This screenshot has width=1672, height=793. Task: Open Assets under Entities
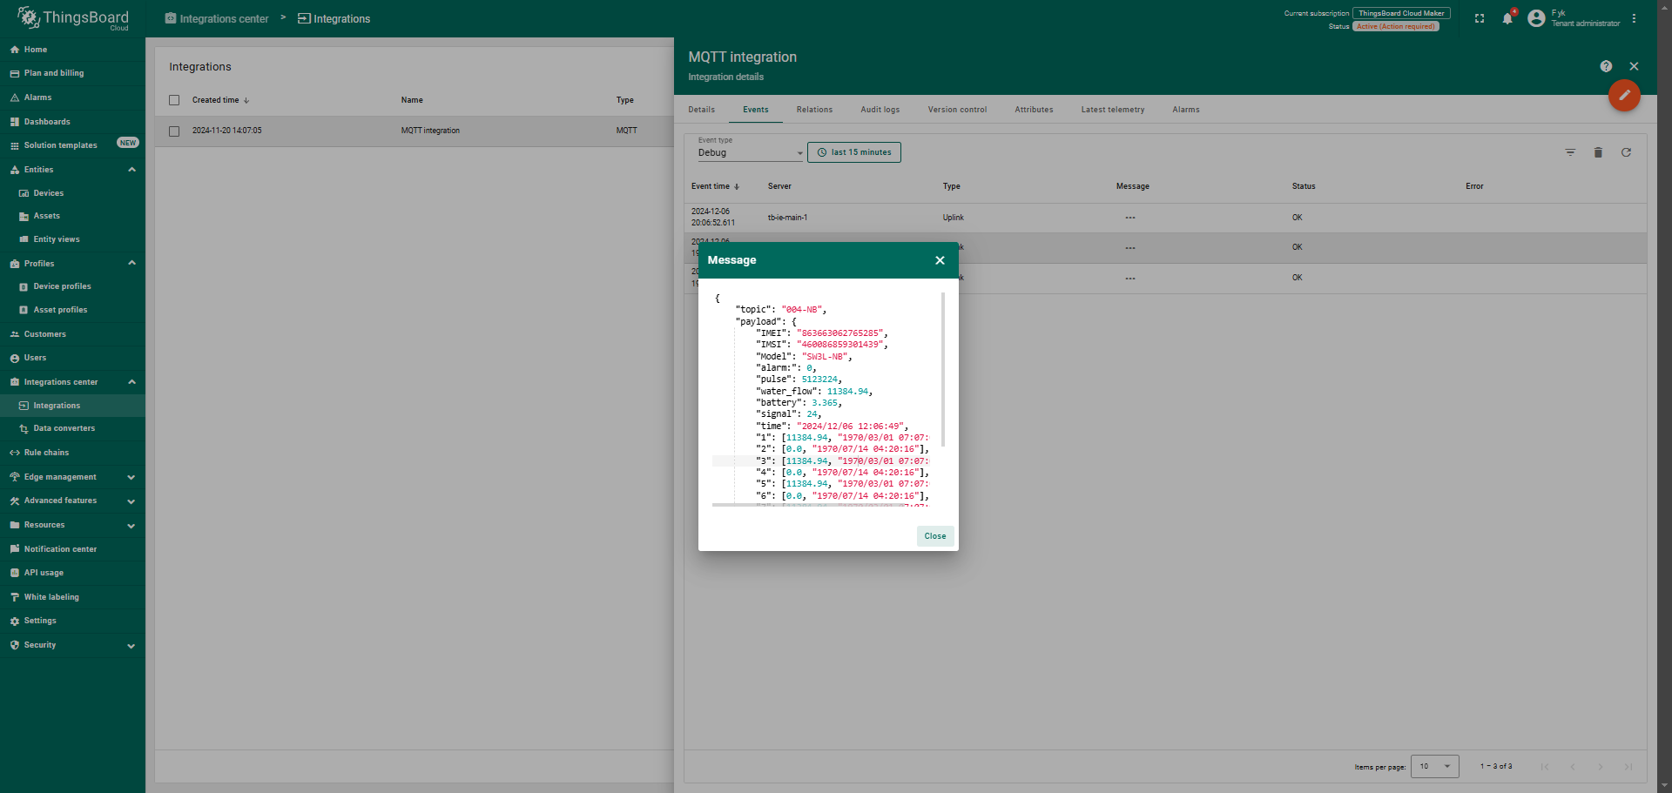(72, 216)
